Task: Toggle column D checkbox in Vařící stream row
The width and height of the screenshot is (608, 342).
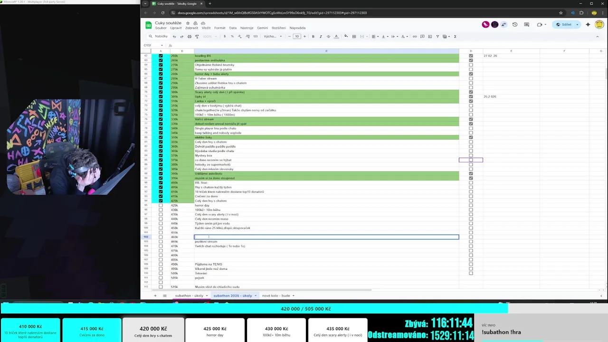Action: [x=471, y=119]
